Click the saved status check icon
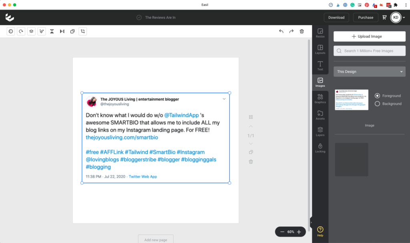 (x=139, y=18)
